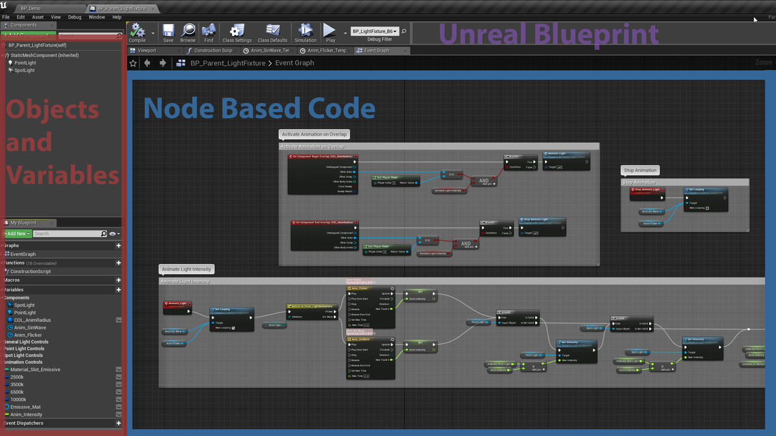Open the Compile options dropdown arrow
Image resolution: width=776 pixels, height=436 pixels.
point(153,33)
